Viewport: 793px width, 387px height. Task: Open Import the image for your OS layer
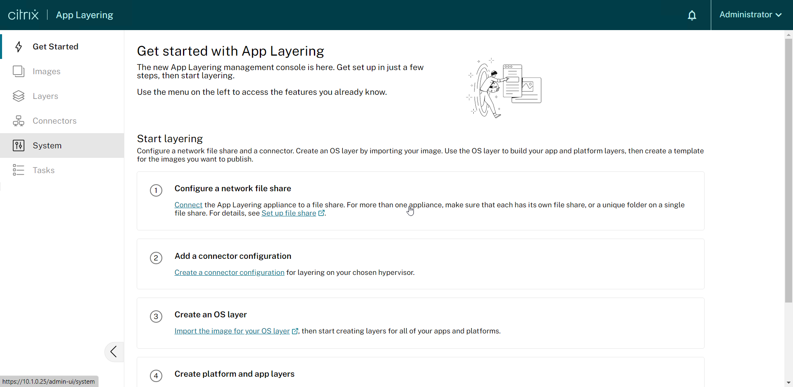point(232,331)
